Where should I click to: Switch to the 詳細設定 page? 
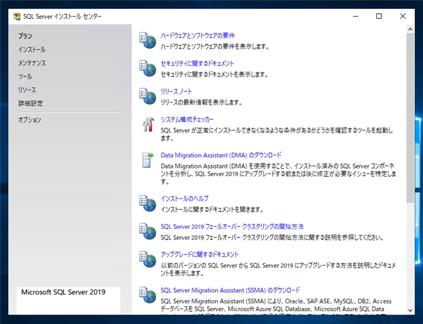[30, 103]
